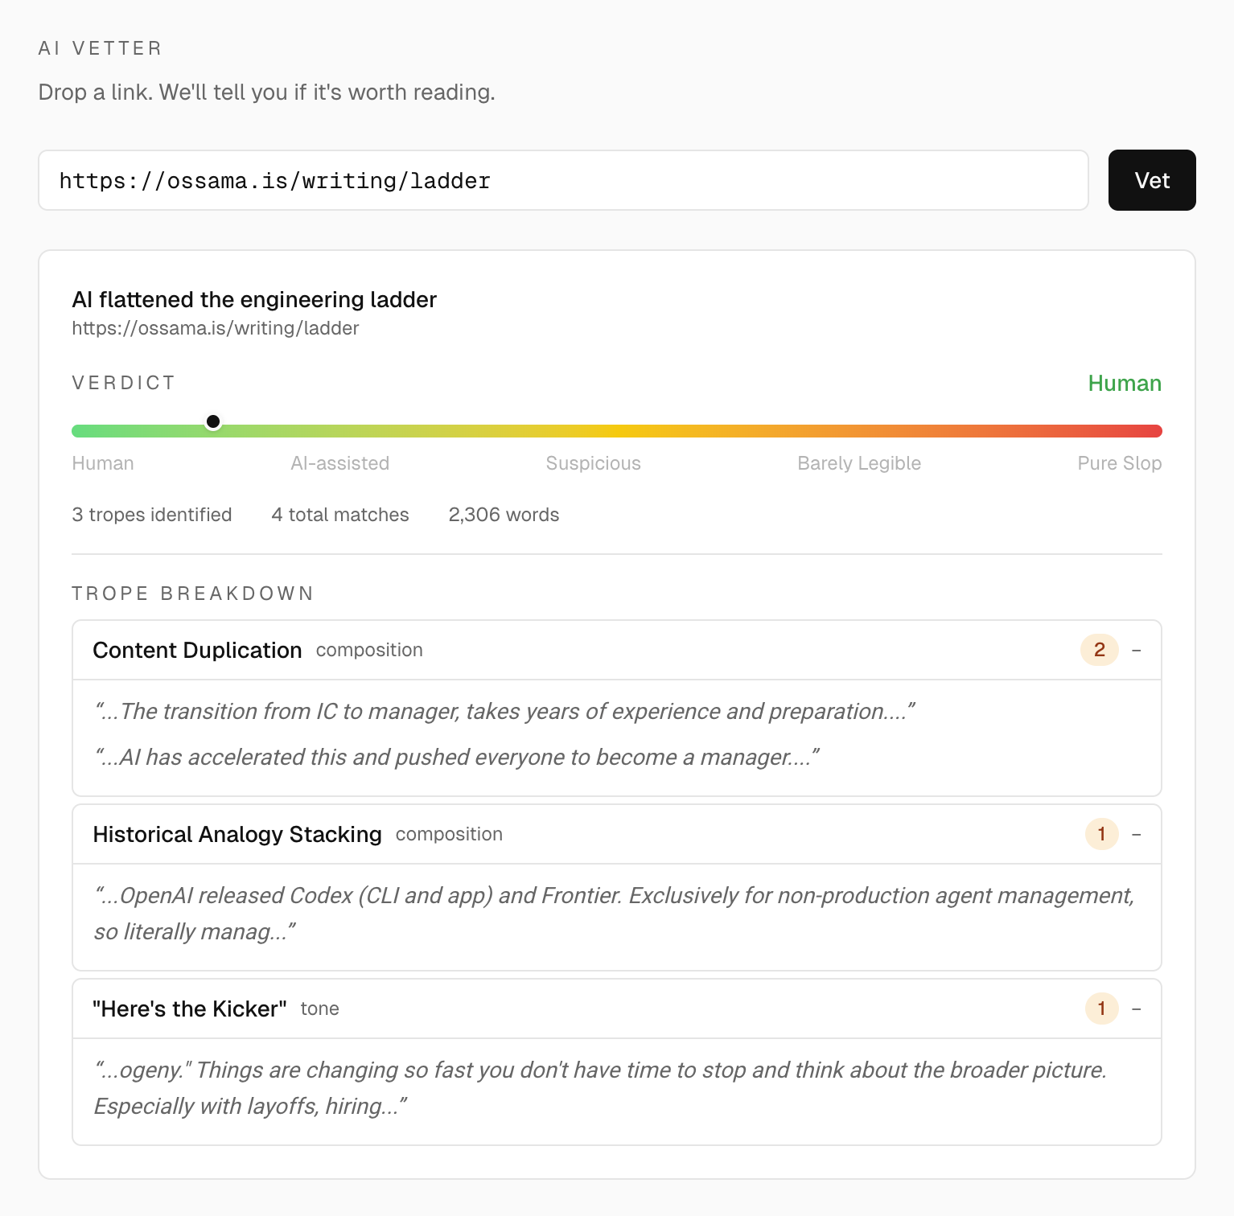Collapse the Historical Analogy Stacking section
1234x1216 pixels.
pyautogui.click(x=1136, y=834)
